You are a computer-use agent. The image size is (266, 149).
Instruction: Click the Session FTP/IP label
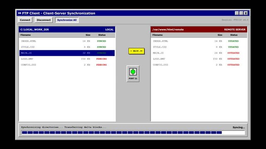click(235, 20)
